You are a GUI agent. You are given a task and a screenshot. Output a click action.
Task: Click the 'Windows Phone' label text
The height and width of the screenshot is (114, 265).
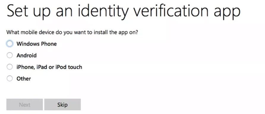pos(37,44)
